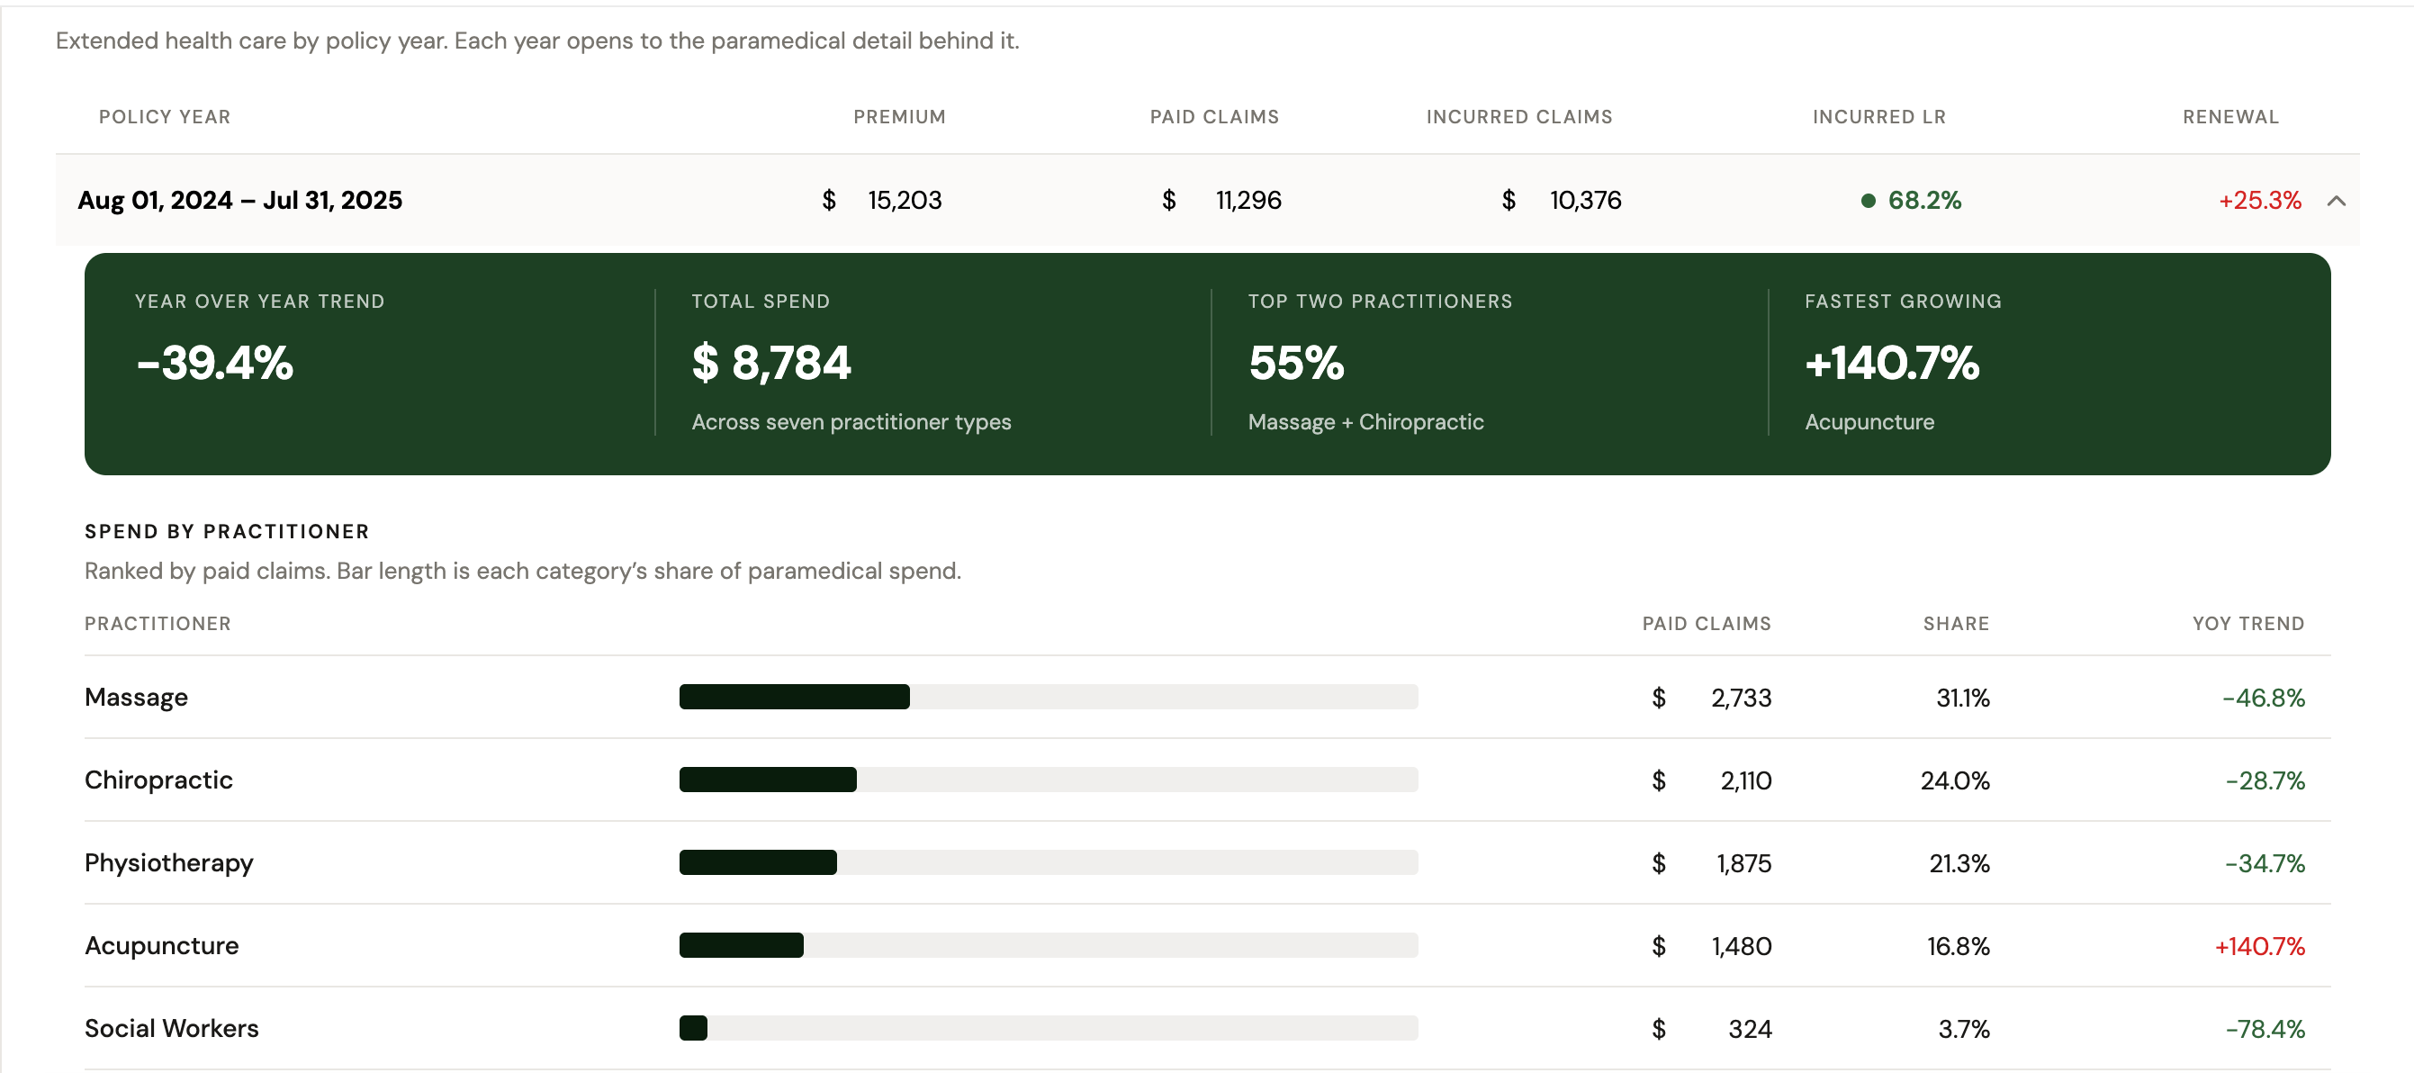Click the Acupuncture caption in the green summary card
Image resolution: width=2414 pixels, height=1073 pixels.
(1869, 421)
